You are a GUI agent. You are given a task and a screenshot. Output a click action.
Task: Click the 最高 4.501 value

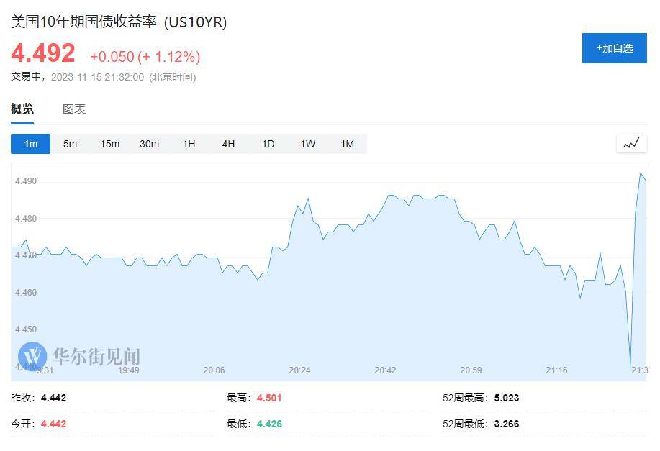tap(269, 398)
